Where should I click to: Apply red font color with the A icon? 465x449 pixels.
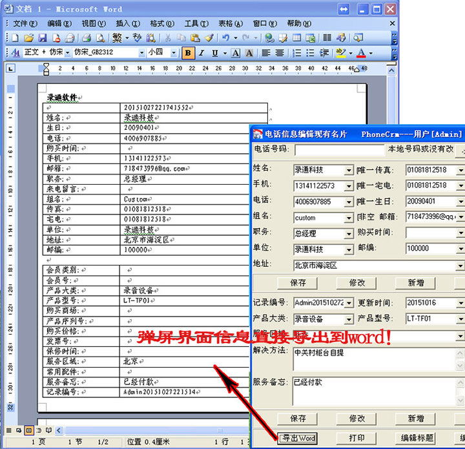point(361,53)
